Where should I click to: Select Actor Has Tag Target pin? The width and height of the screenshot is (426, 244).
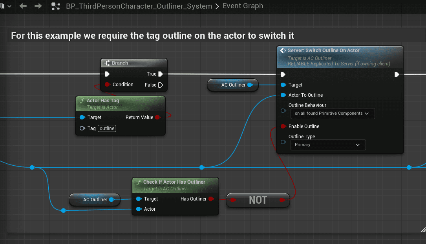[x=82, y=117]
